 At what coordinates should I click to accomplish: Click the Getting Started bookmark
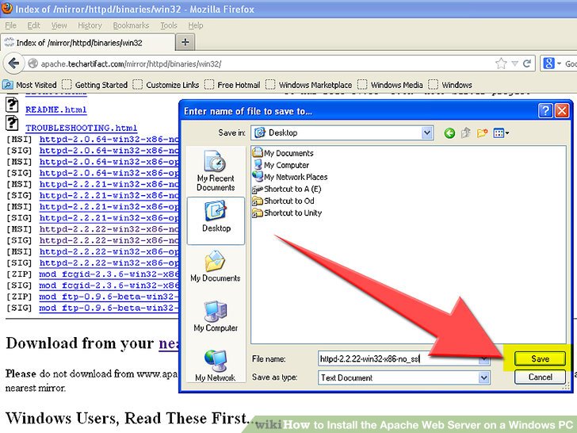pos(95,85)
